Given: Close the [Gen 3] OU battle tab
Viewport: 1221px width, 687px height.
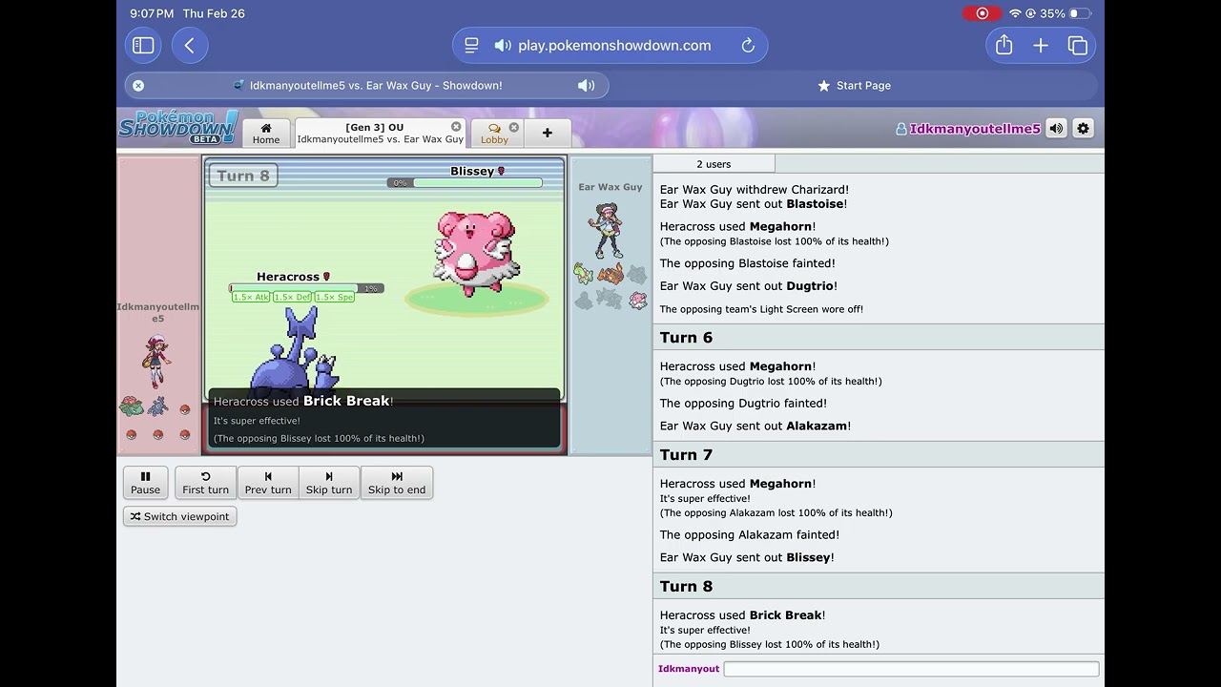Looking at the screenshot, I should coord(456,126).
